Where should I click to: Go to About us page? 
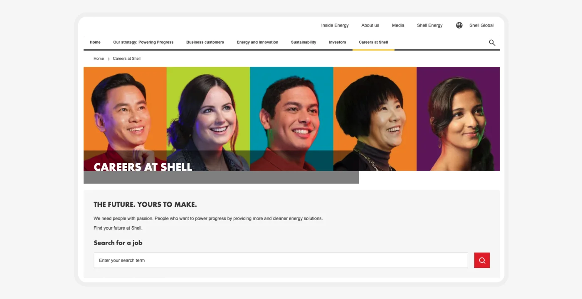[x=370, y=25]
